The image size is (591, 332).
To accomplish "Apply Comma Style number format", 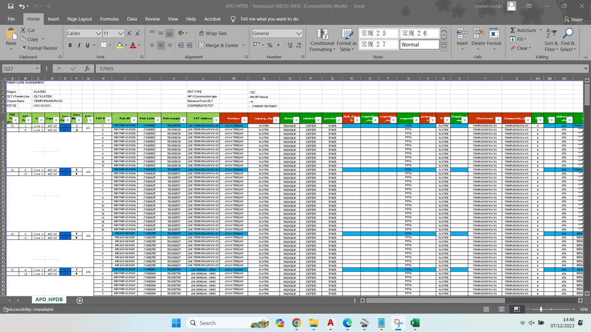I will click(x=278, y=45).
